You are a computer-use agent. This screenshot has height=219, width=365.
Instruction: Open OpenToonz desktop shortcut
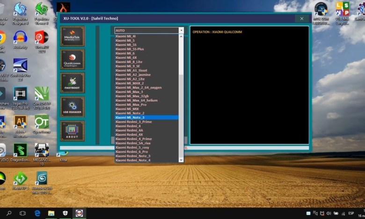click(42, 124)
